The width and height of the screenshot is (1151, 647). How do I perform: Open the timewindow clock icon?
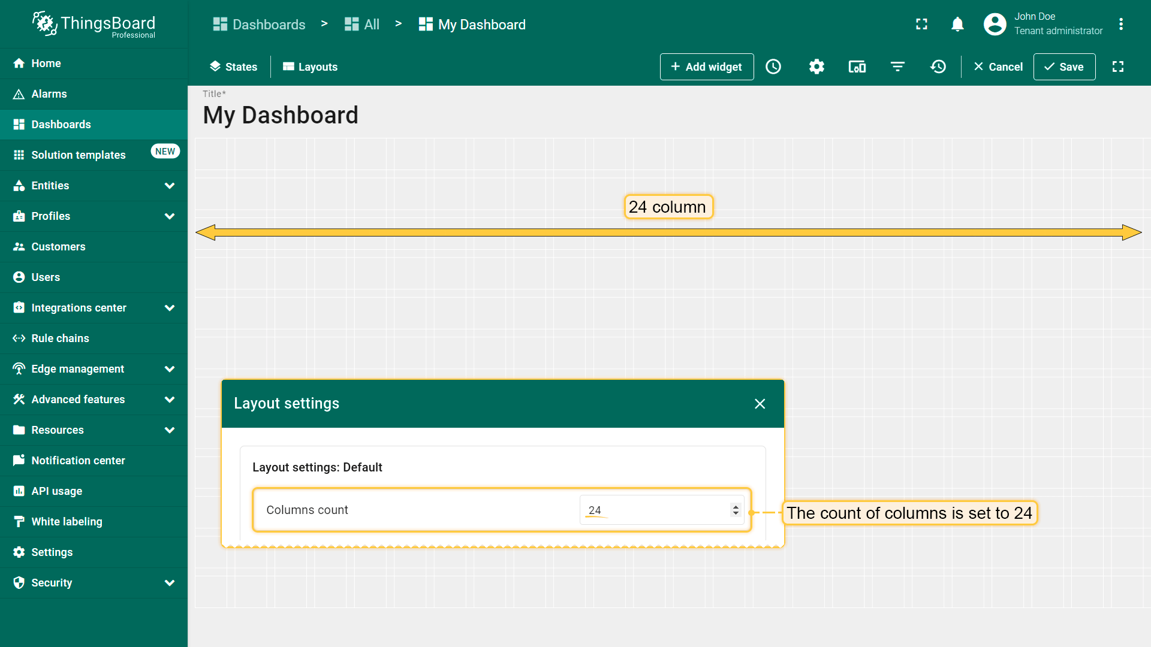click(x=773, y=66)
